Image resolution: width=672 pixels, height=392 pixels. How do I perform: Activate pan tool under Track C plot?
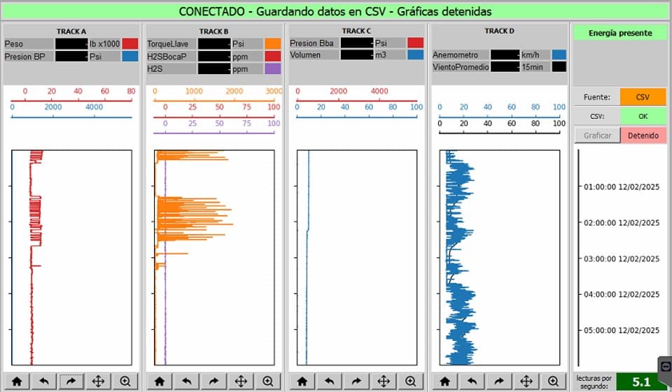(x=384, y=381)
